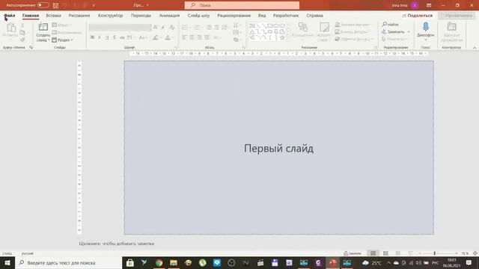Open the Разработчик tab
This screenshot has height=269, width=479.
click(286, 16)
